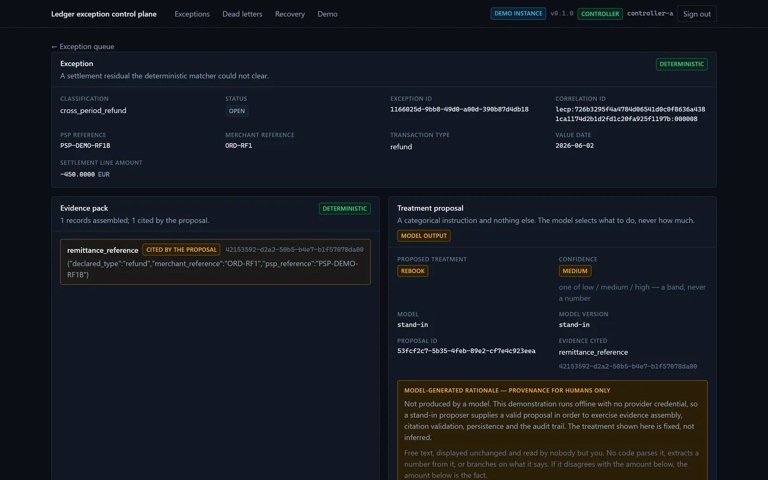
Task: Click the transaction type value refund
Action: pyautogui.click(x=401, y=147)
